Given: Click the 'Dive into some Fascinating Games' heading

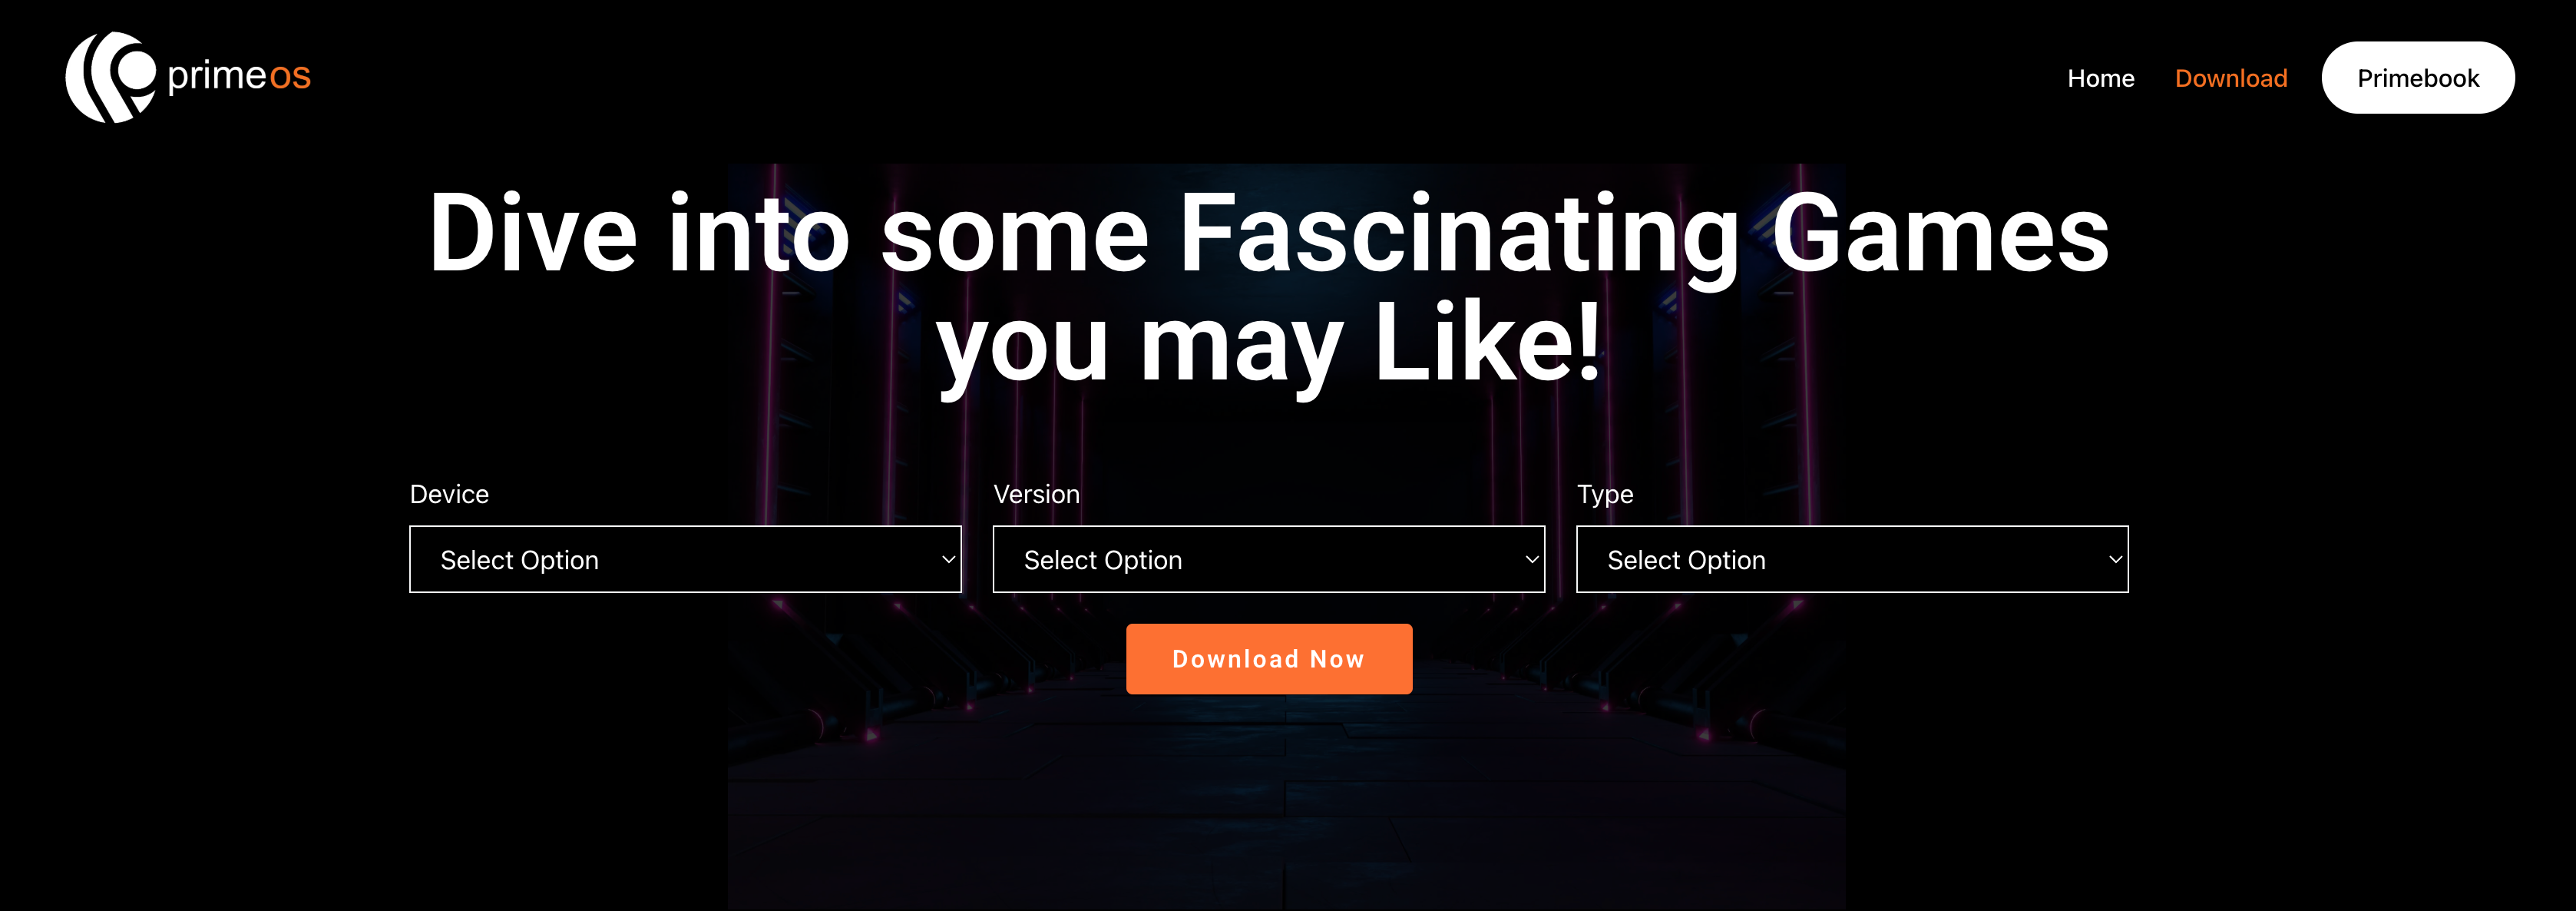Looking at the screenshot, I should (1268, 233).
